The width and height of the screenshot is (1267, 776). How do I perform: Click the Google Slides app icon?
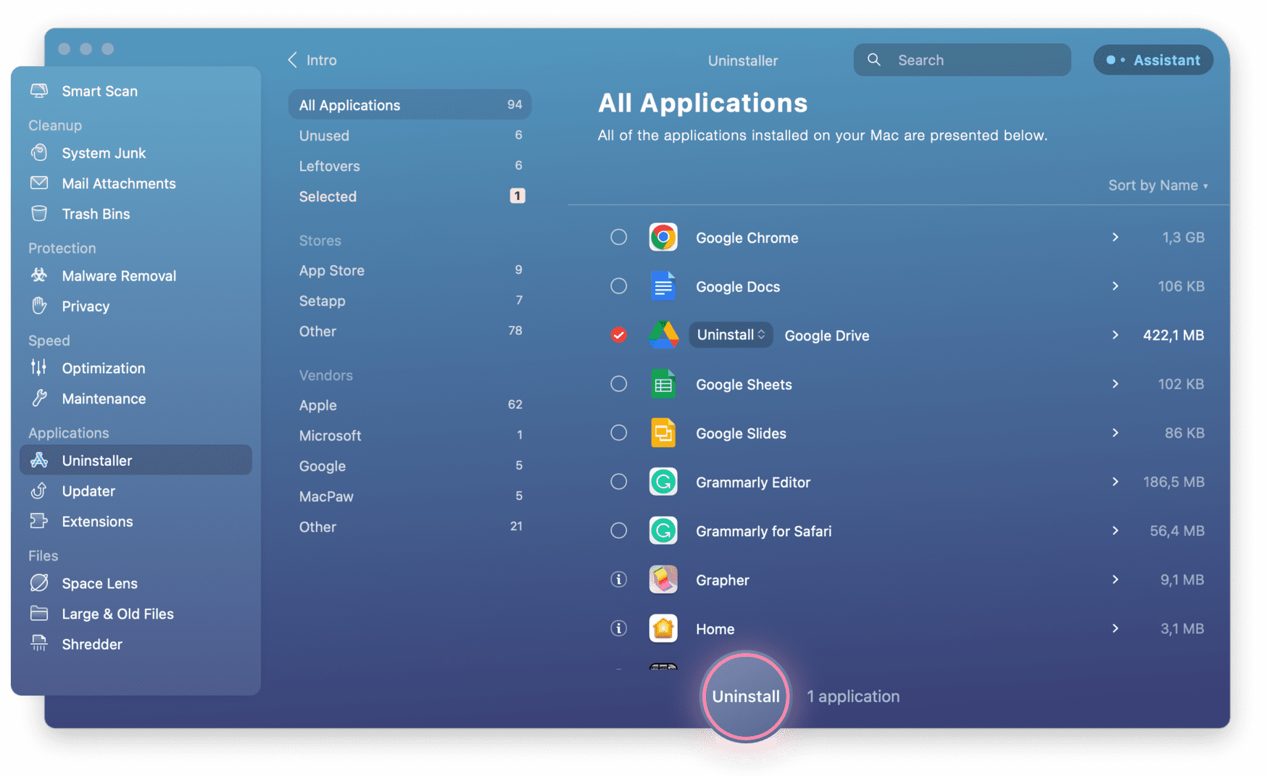(662, 433)
